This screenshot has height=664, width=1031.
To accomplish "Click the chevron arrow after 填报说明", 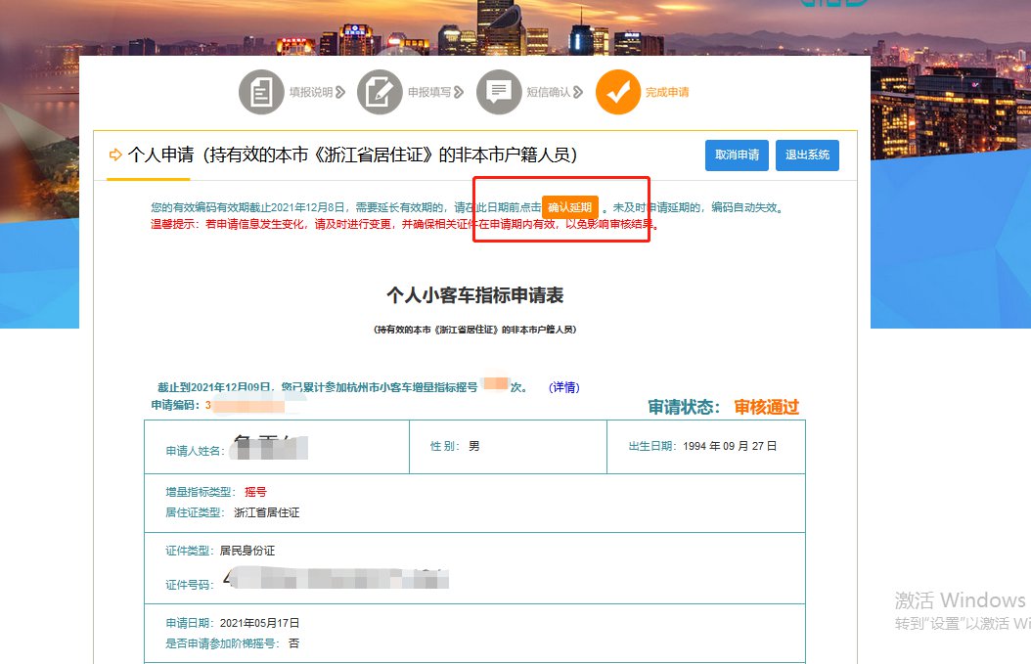I will tap(340, 93).
